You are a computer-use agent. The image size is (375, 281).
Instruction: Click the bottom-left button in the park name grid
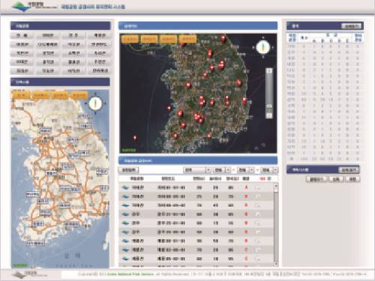pos(22,71)
